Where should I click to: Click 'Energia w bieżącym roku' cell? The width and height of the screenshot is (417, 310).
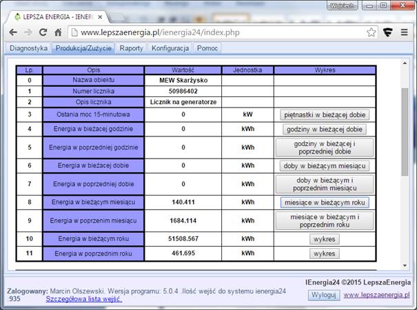[x=93, y=239]
